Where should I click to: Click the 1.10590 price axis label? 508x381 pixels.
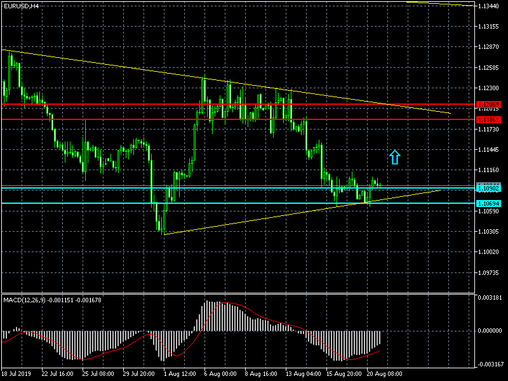click(488, 211)
